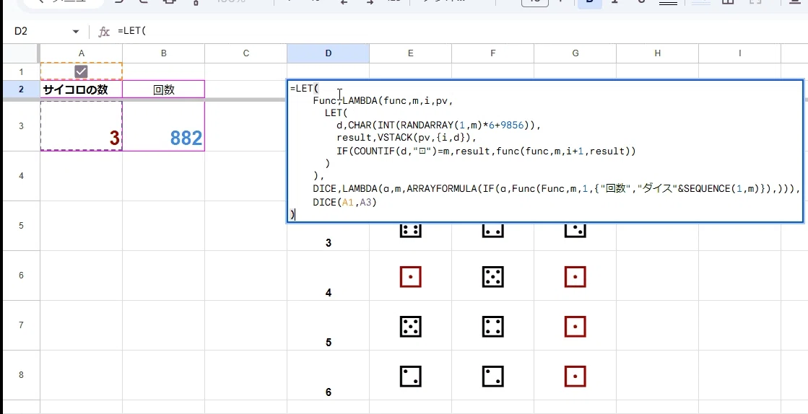Select column A header
The image size is (808, 414).
click(82, 53)
